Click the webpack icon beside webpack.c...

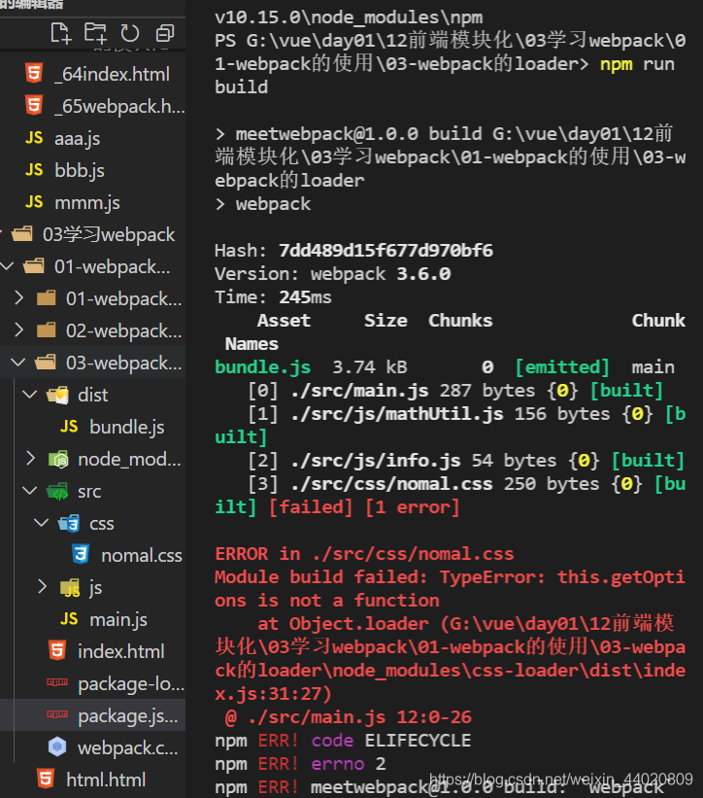pyautogui.click(x=57, y=746)
